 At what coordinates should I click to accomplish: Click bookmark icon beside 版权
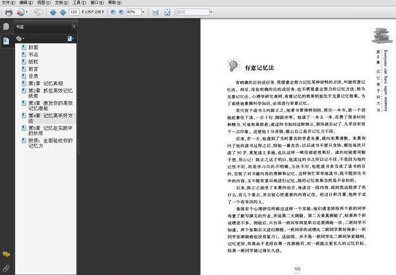(24, 61)
